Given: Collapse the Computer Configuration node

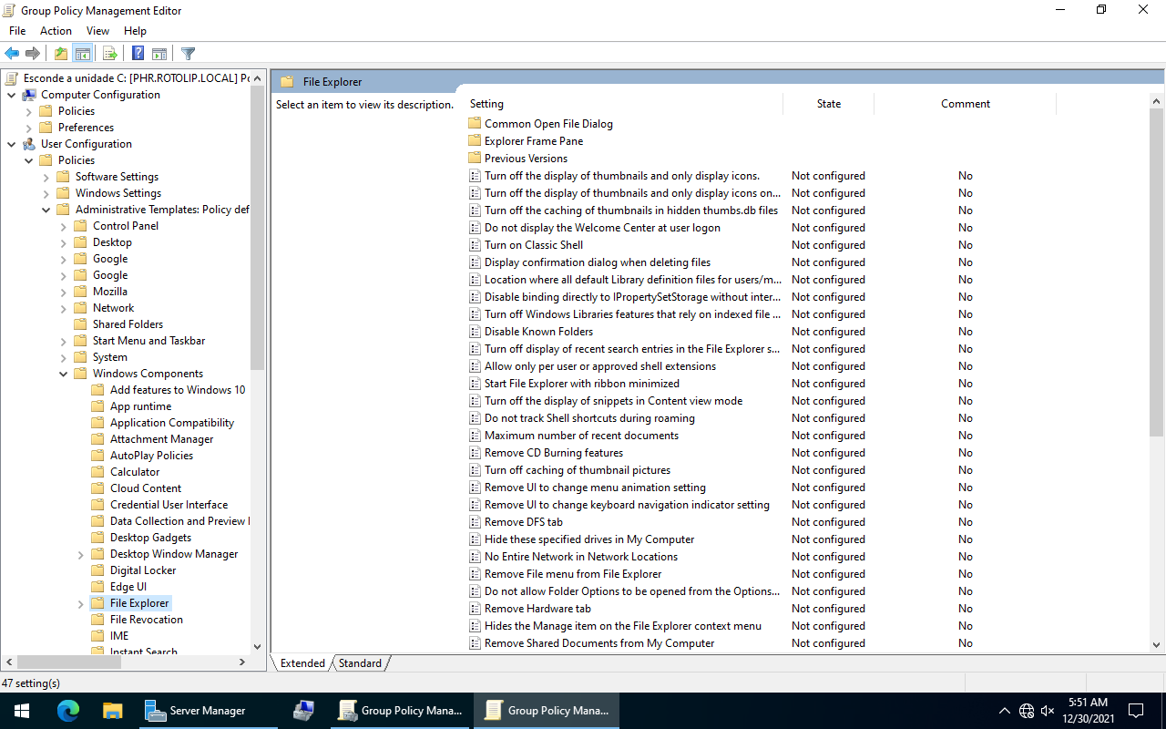Looking at the screenshot, I should click(x=12, y=95).
